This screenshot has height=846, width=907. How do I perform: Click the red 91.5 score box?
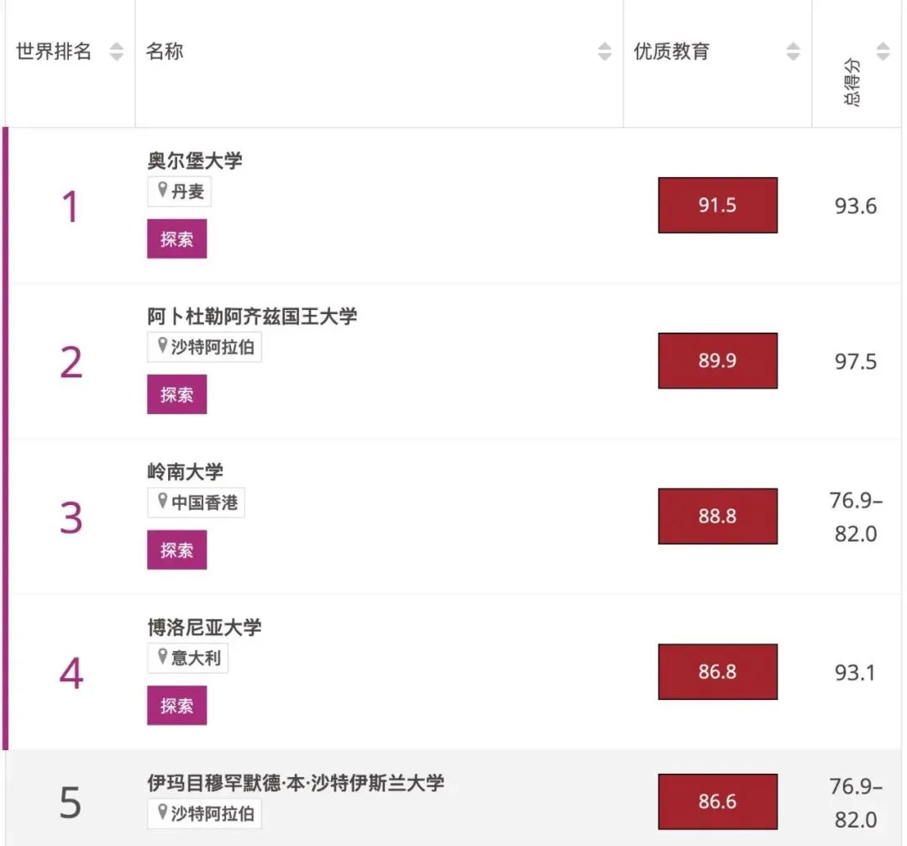pos(717,205)
